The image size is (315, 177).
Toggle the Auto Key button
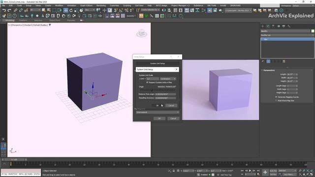[273, 171]
